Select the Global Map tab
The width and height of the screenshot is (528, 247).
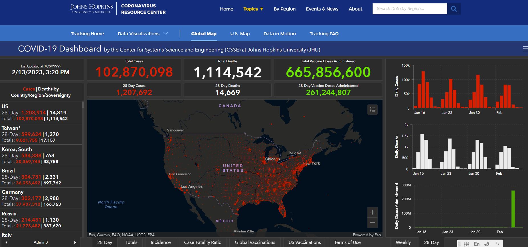pos(204,34)
